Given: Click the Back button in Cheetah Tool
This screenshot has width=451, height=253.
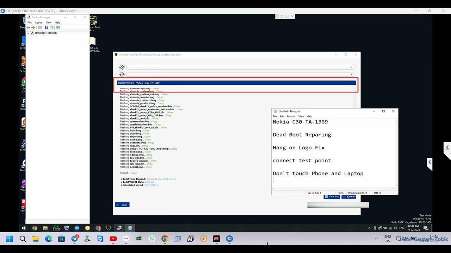Looking at the screenshot, I should (122, 205).
